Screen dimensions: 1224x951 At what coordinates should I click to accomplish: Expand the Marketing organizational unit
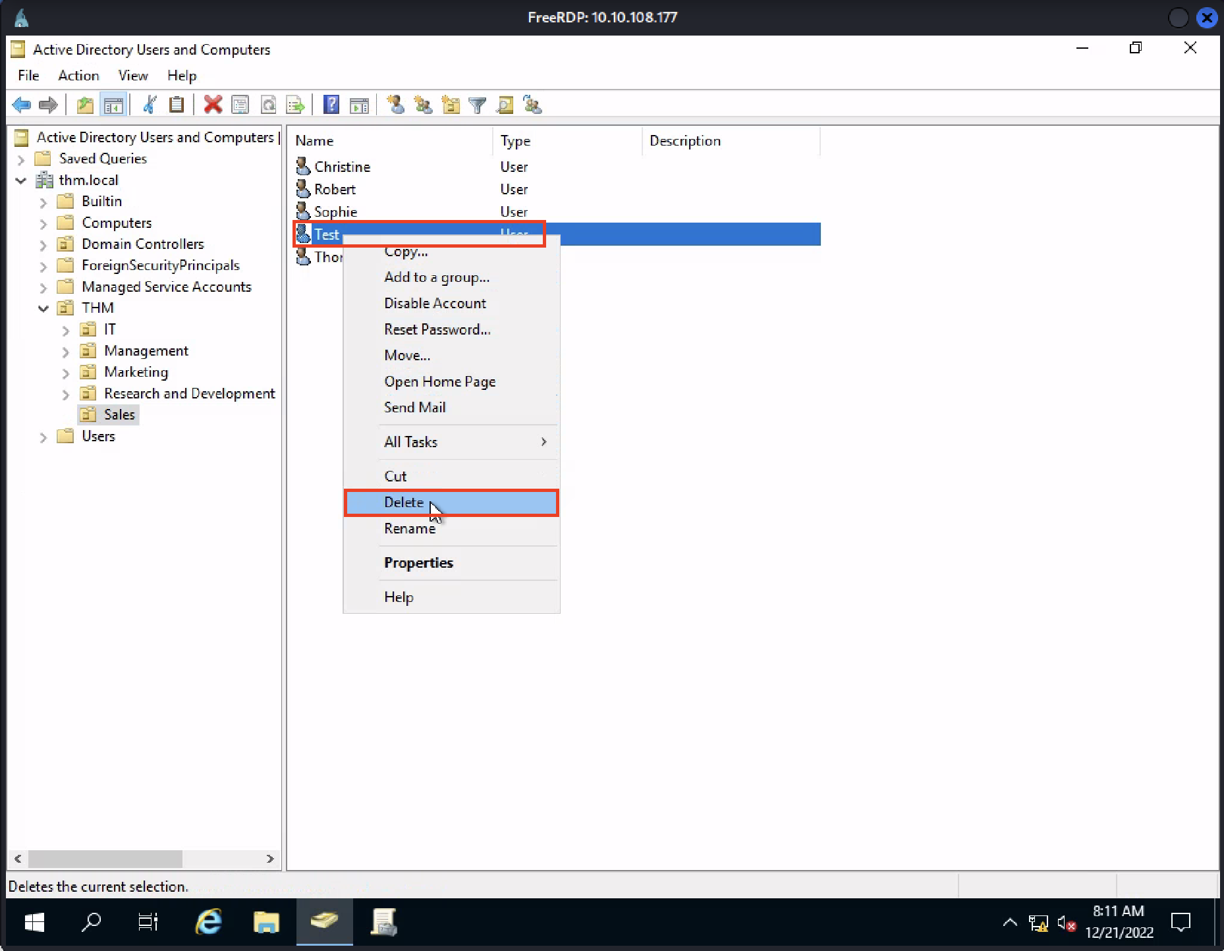66,373
